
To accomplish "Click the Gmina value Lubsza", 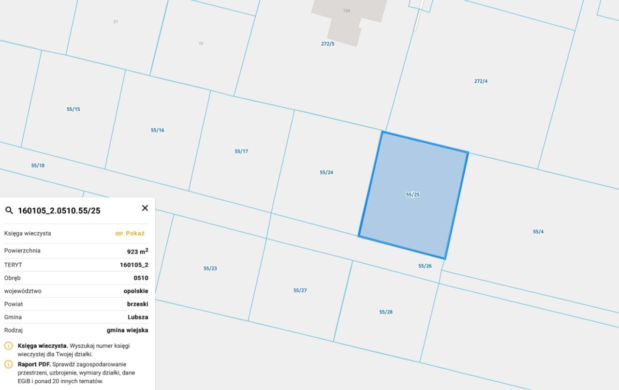I will [138, 317].
